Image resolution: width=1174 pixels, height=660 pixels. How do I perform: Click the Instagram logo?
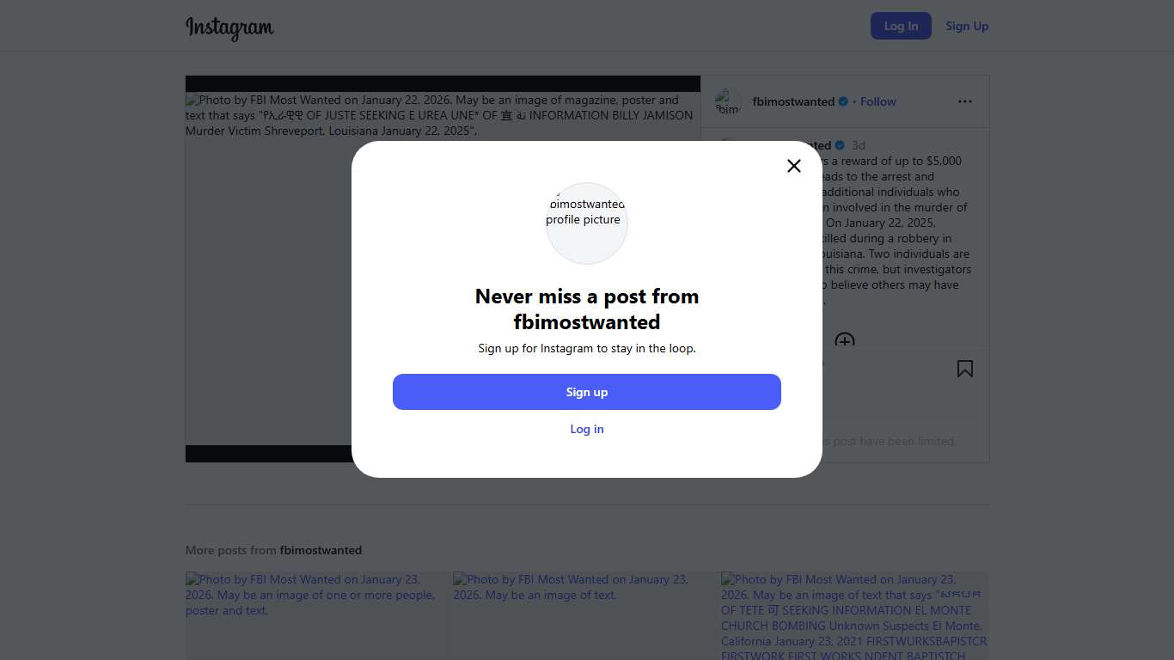[x=229, y=27]
